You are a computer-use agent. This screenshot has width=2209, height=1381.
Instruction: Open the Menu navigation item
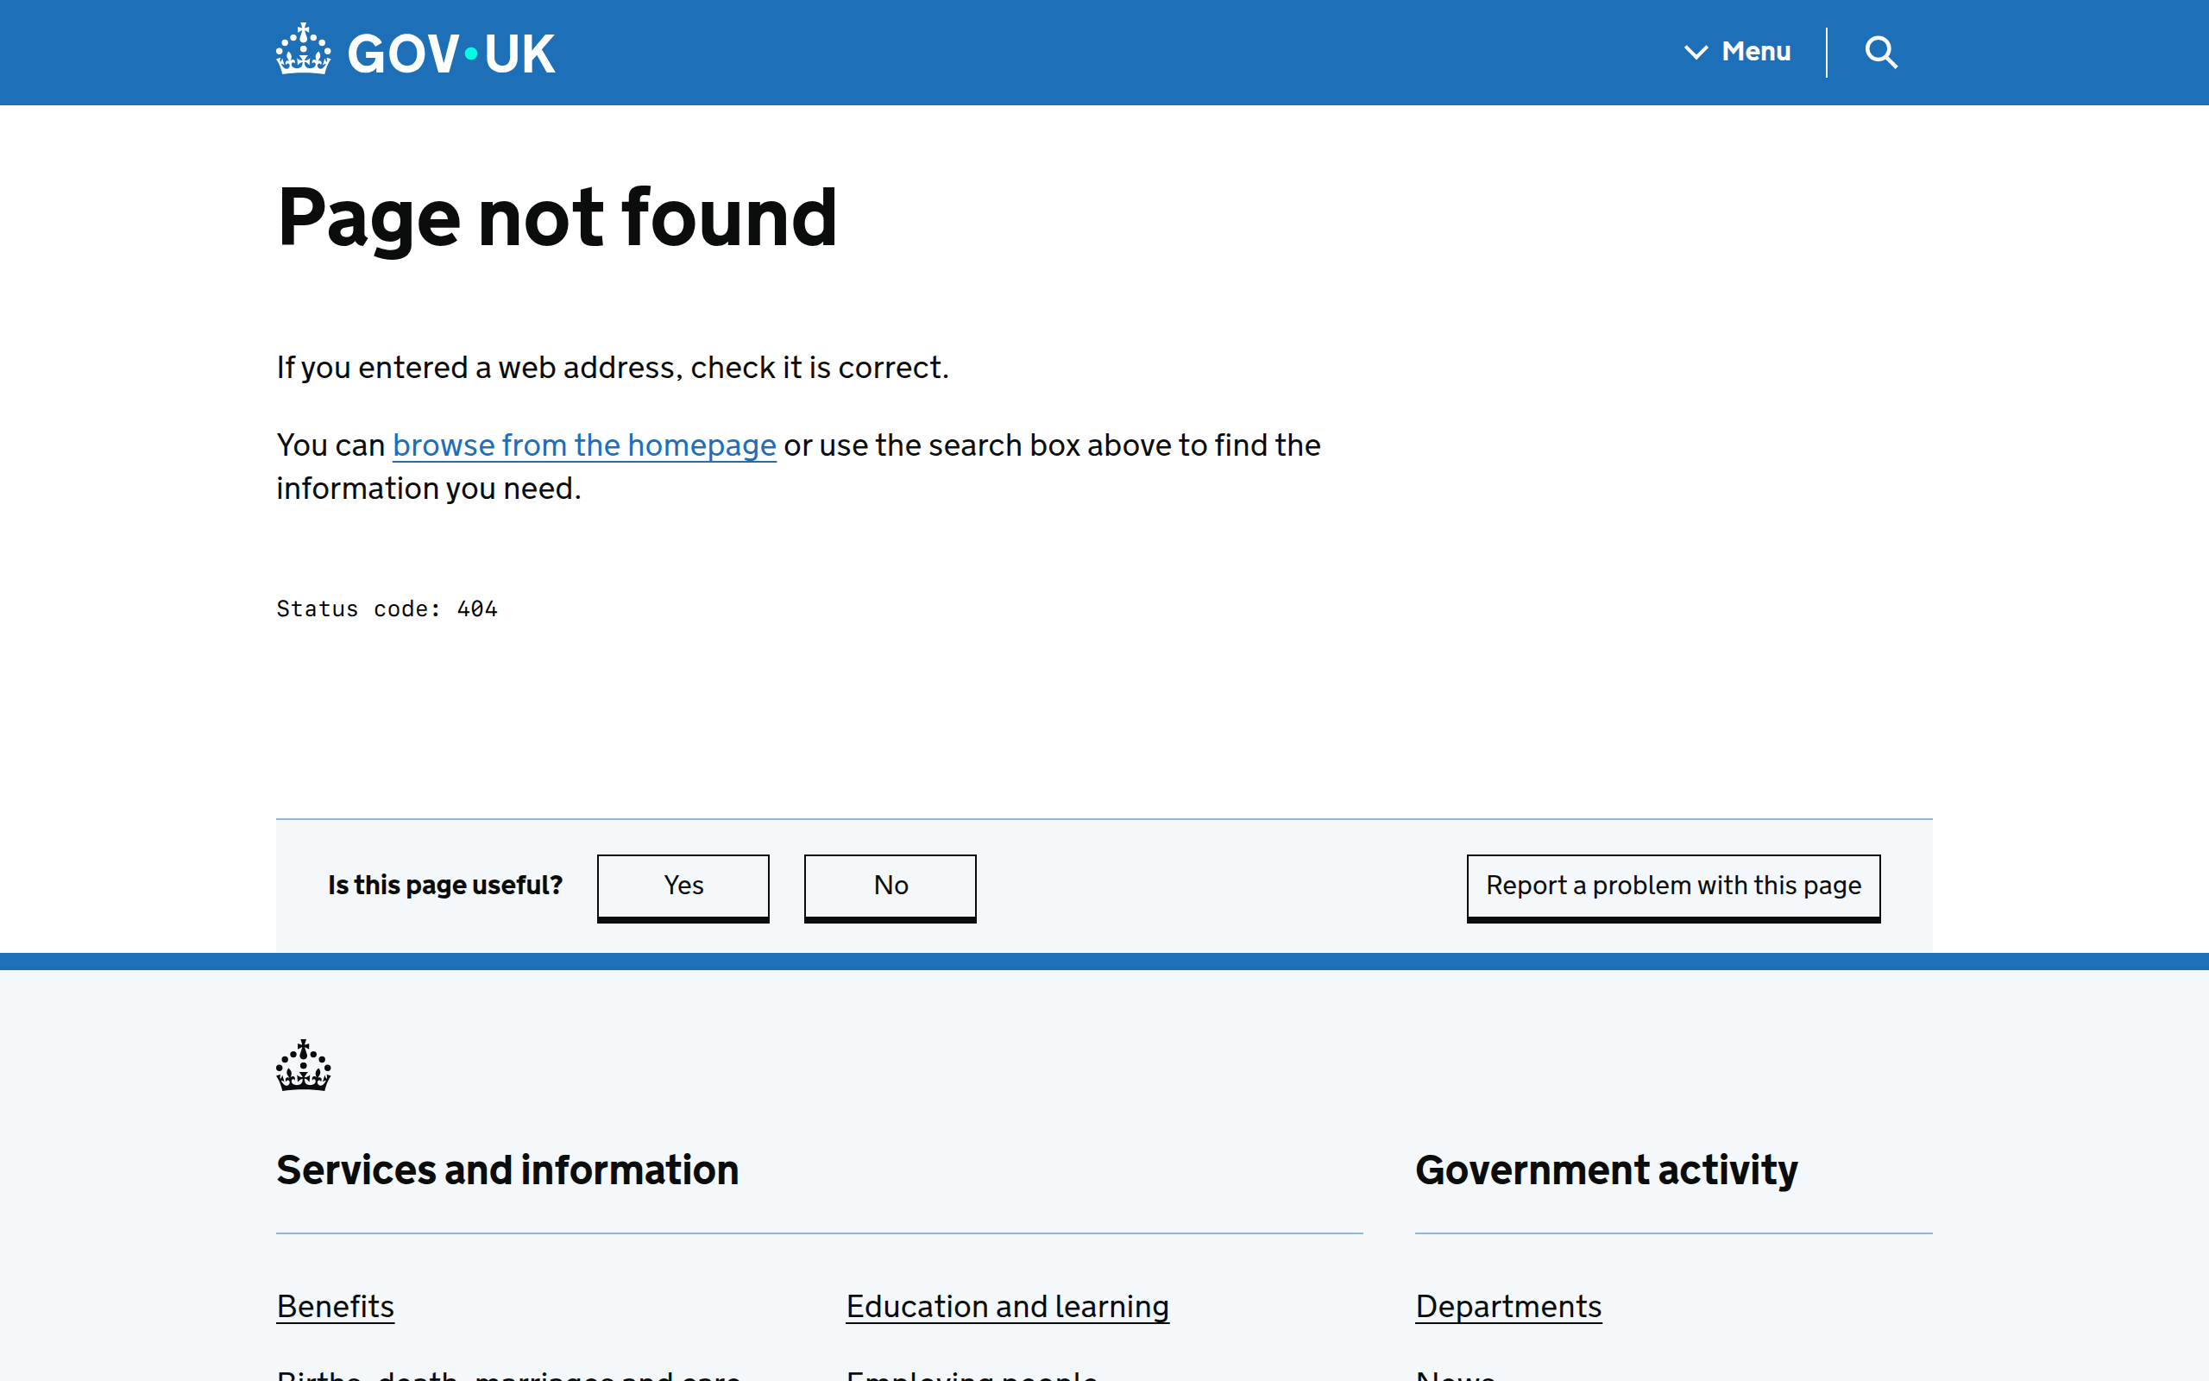(x=1755, y=51)
